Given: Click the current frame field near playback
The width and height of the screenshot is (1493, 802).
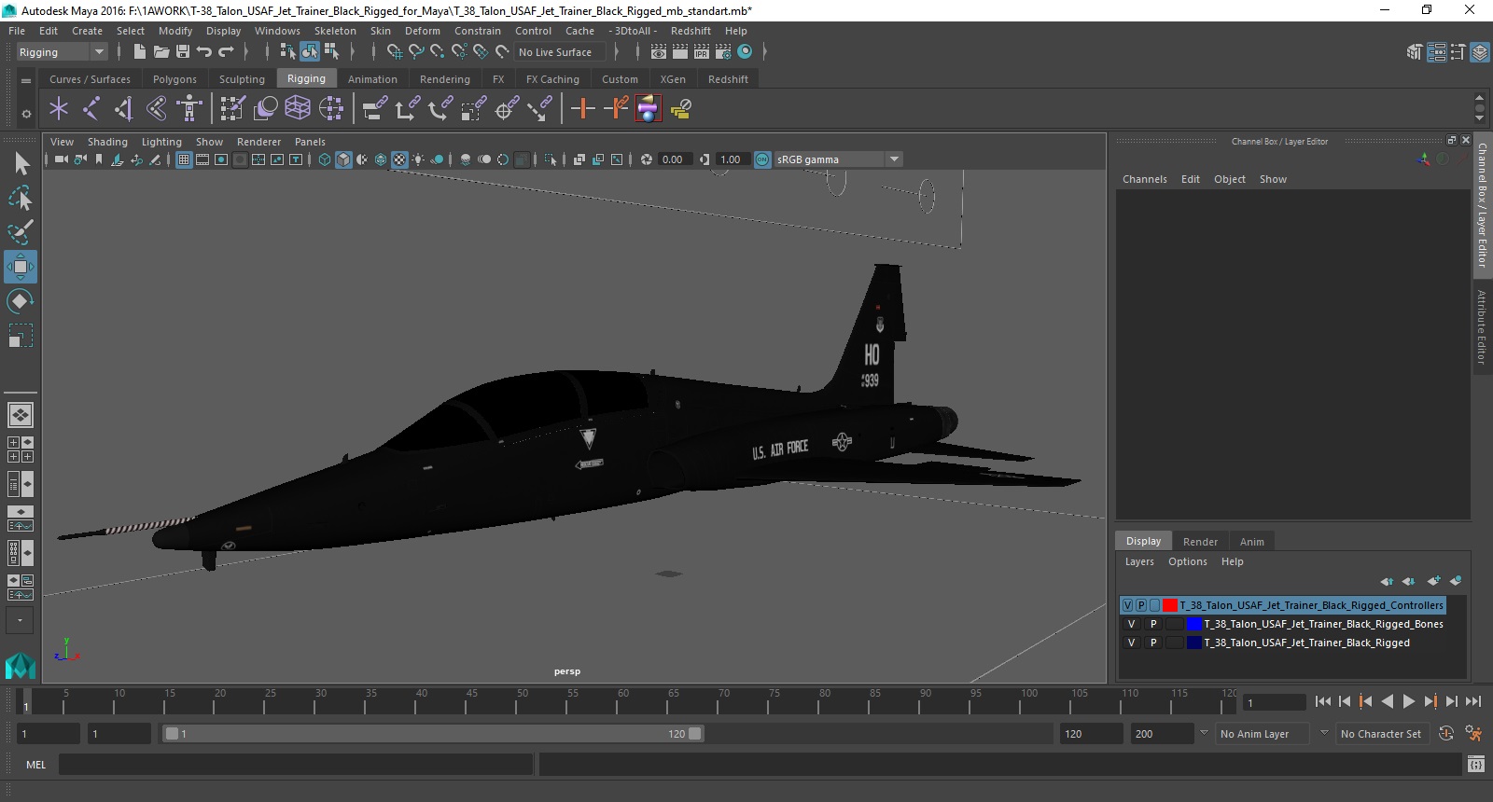Looking at the screenshot, I should point(1275,702).
